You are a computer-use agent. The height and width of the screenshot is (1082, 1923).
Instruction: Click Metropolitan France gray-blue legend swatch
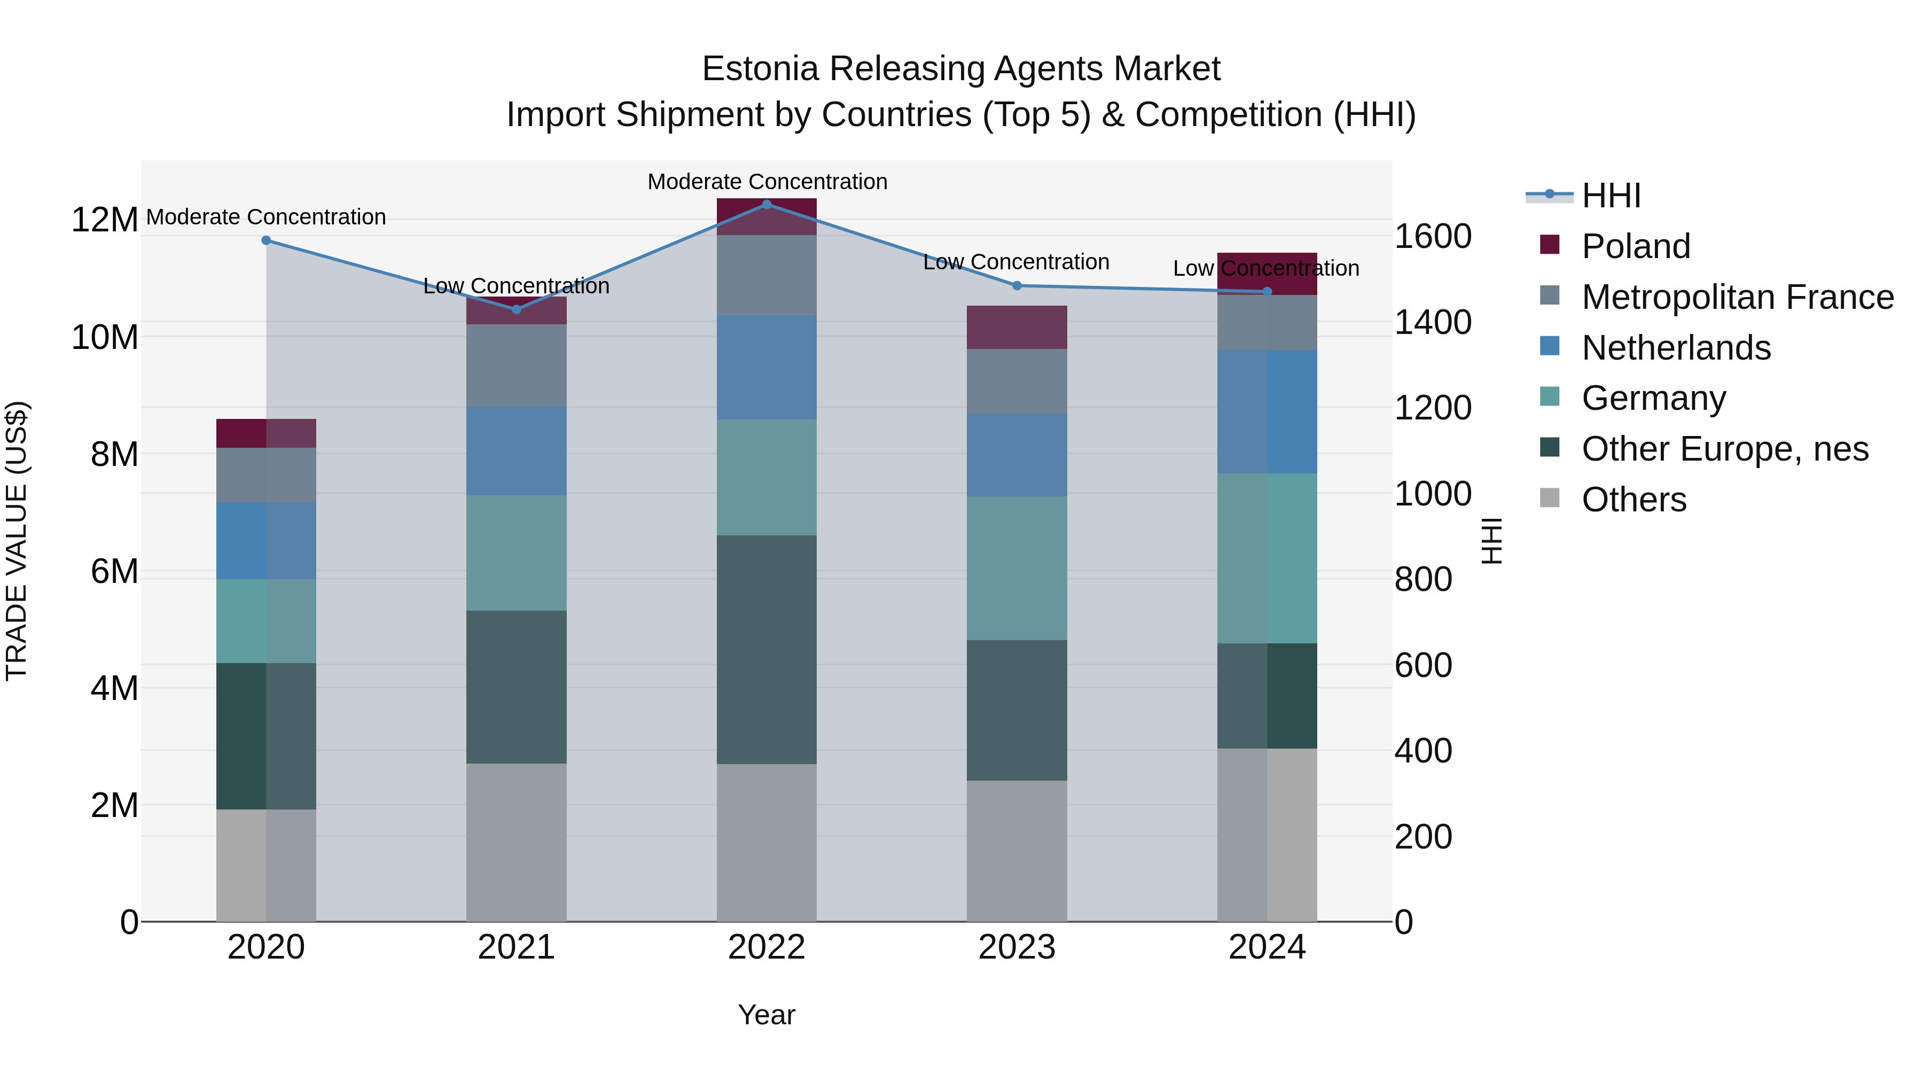pyautogui.click(x=1550, y=295)
